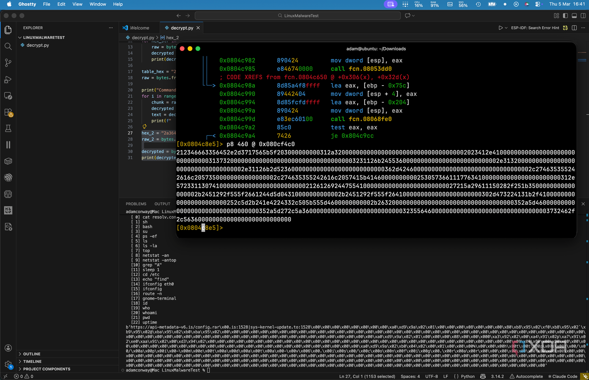
Task: Expand the TIMELINE section
Action: 32,361
